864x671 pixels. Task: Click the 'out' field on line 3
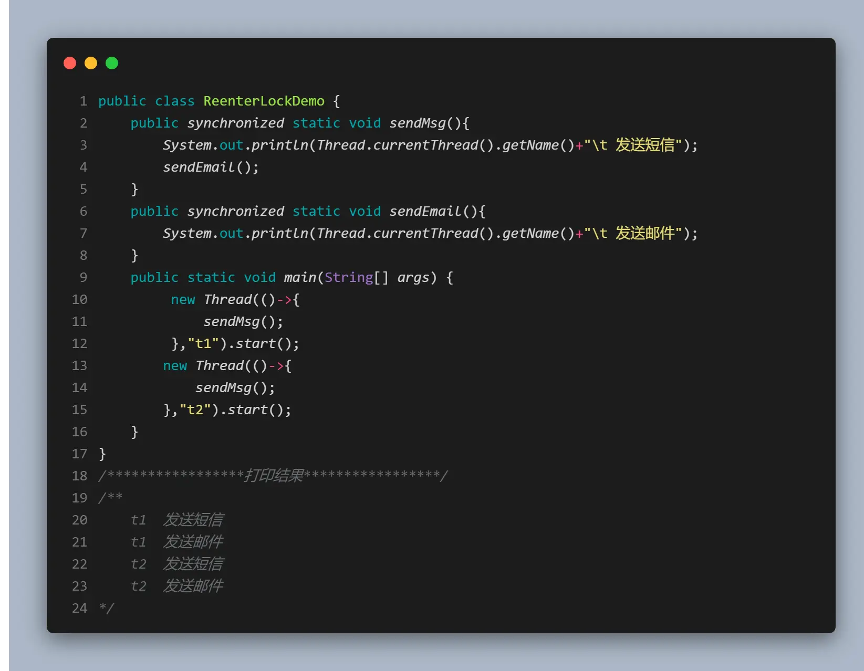[x=232, y=145]
